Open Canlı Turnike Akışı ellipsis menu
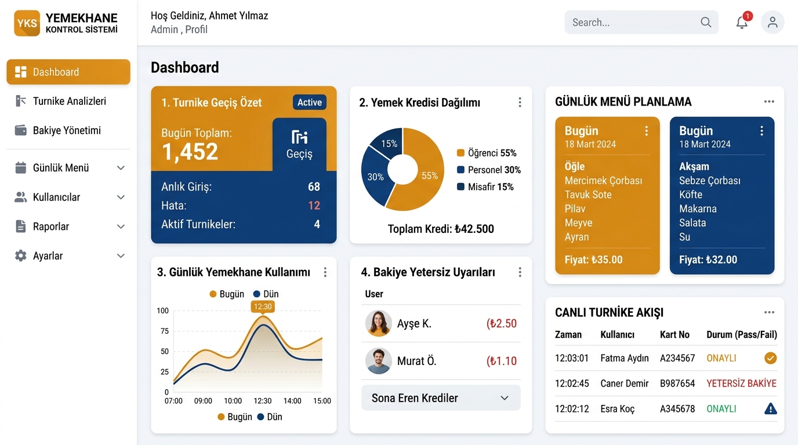Screen dimensions: 798x445 [769, 312]
